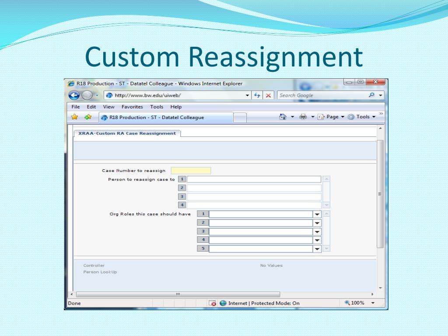Open the recent pages dropdown beside Forward
Image resolution: width=448 pixels, height=336 pixels.
click(97, 95)
